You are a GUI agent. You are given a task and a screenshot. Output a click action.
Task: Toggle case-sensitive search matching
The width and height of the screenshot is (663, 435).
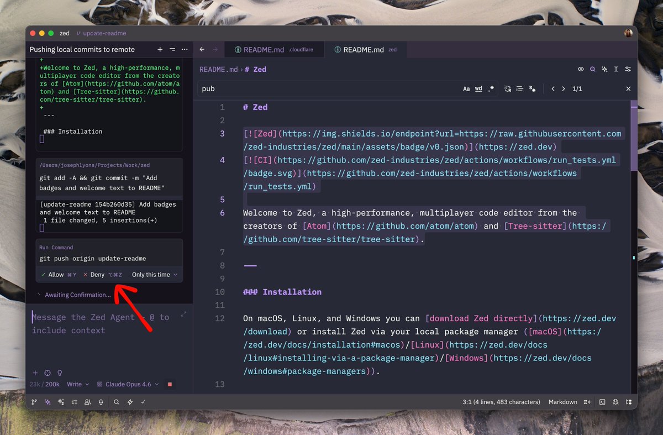466,88
